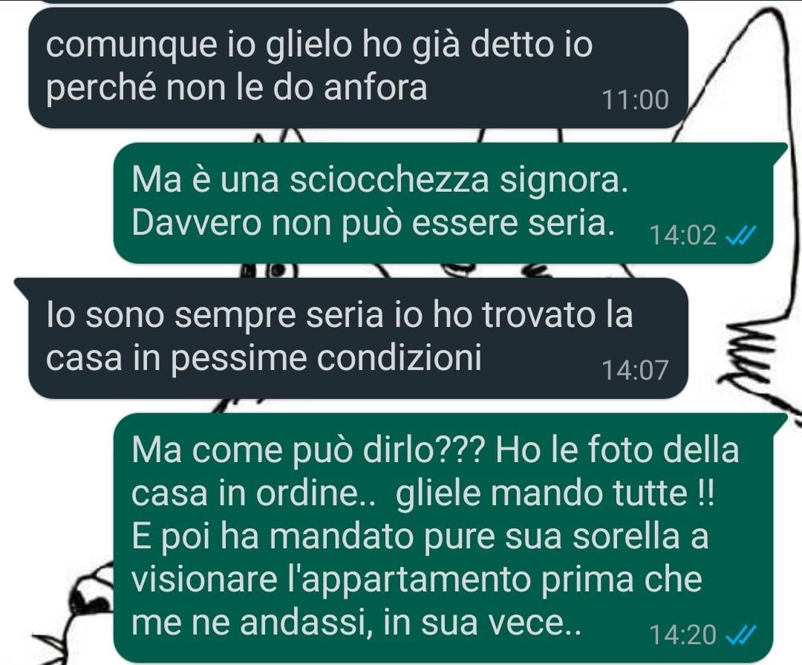This screenshot has height=665, width=802.
Task: Click the words "pessime condizioni" in the received message
Action: (325, 358)
